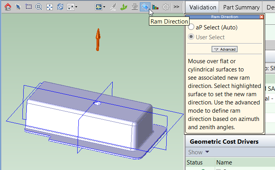Image resolution: width=275 pixels, height=170 pixels.
Task: Activate the box selection tool
Action: coord(28,7)
